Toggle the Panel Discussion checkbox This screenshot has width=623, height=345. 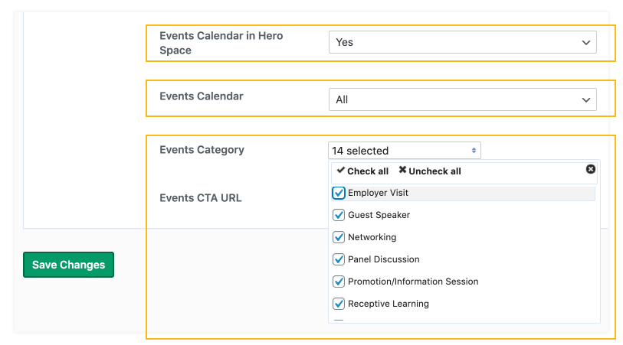(x=339, y=260)
